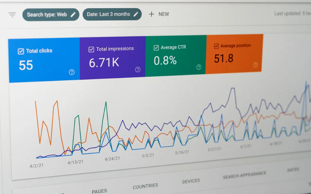Click the plus icon beside NEW

click(x=151, y=14)
